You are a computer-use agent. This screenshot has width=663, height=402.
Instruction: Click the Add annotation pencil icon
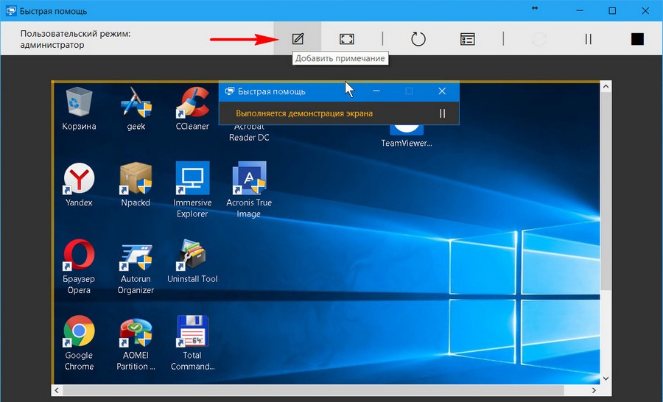click(298, 39)
